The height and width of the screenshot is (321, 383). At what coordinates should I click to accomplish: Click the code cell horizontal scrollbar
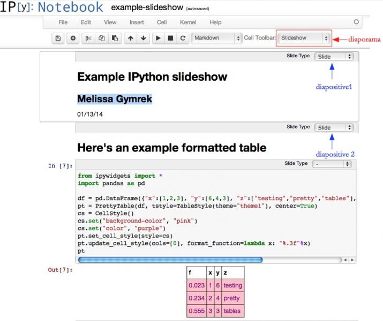coord(170,260)
